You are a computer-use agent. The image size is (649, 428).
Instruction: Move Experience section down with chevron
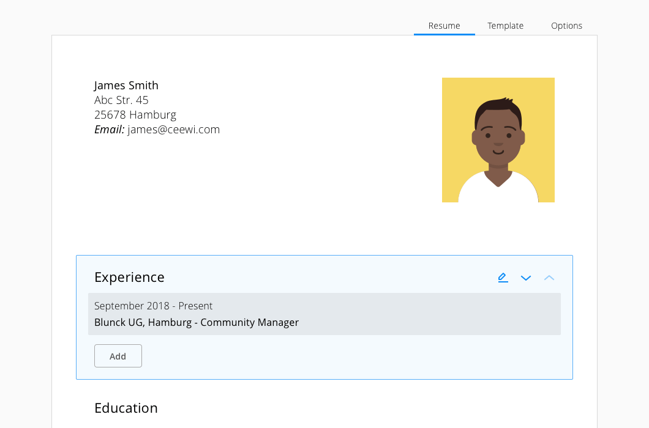point(526,278)
